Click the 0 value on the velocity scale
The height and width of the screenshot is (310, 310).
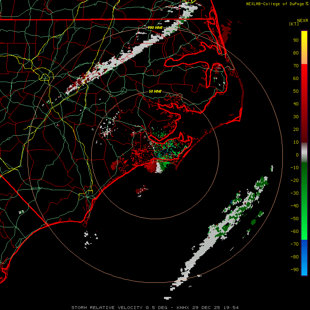point(297,155)
